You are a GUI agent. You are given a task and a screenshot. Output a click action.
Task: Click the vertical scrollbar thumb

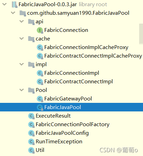[141, 34]
